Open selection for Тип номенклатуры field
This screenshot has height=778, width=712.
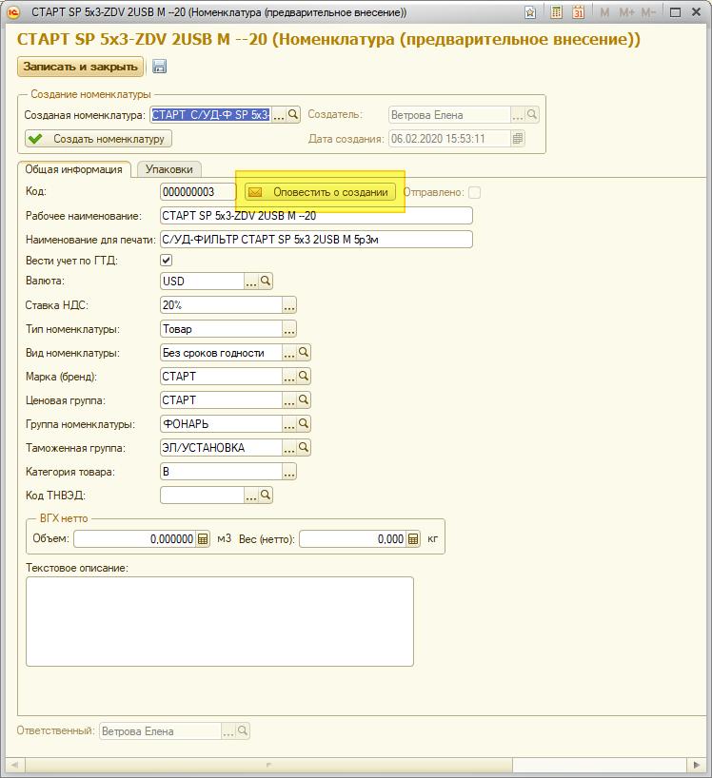pyautogui.click(x=289, y=329)
